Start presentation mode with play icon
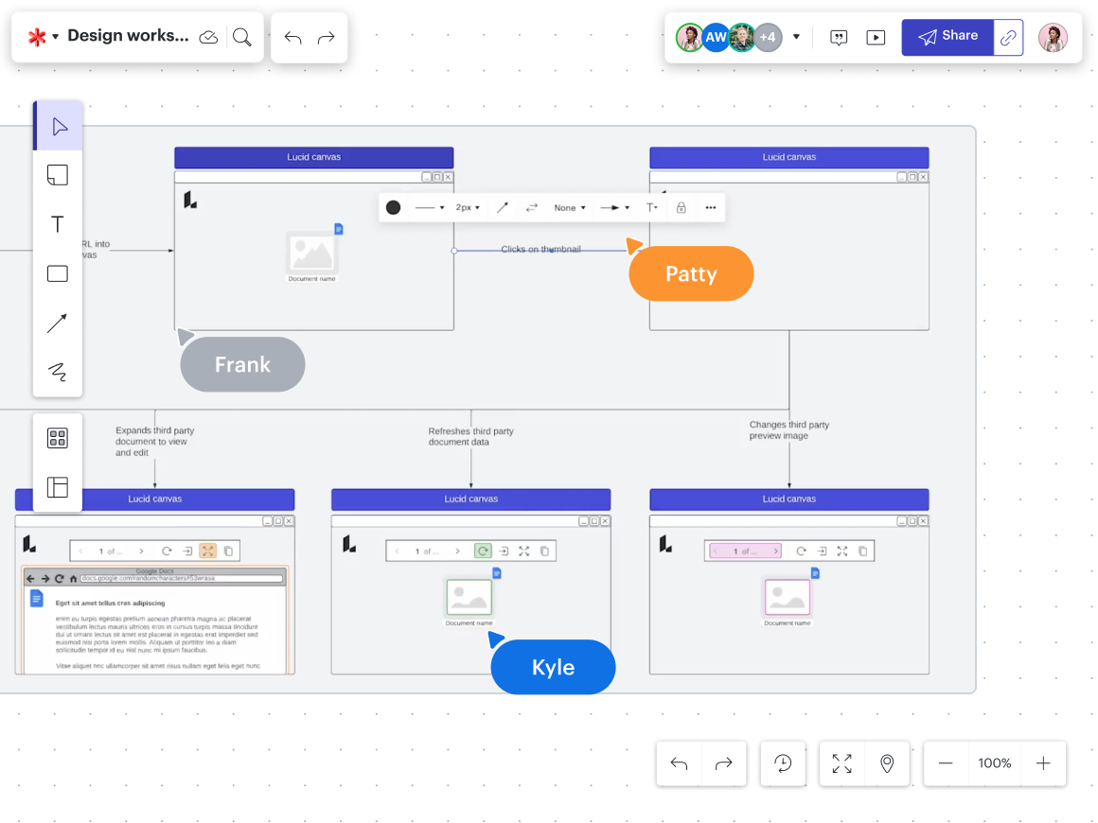The height and width of the screenshot is (823, 1098). tap(876, 37)
